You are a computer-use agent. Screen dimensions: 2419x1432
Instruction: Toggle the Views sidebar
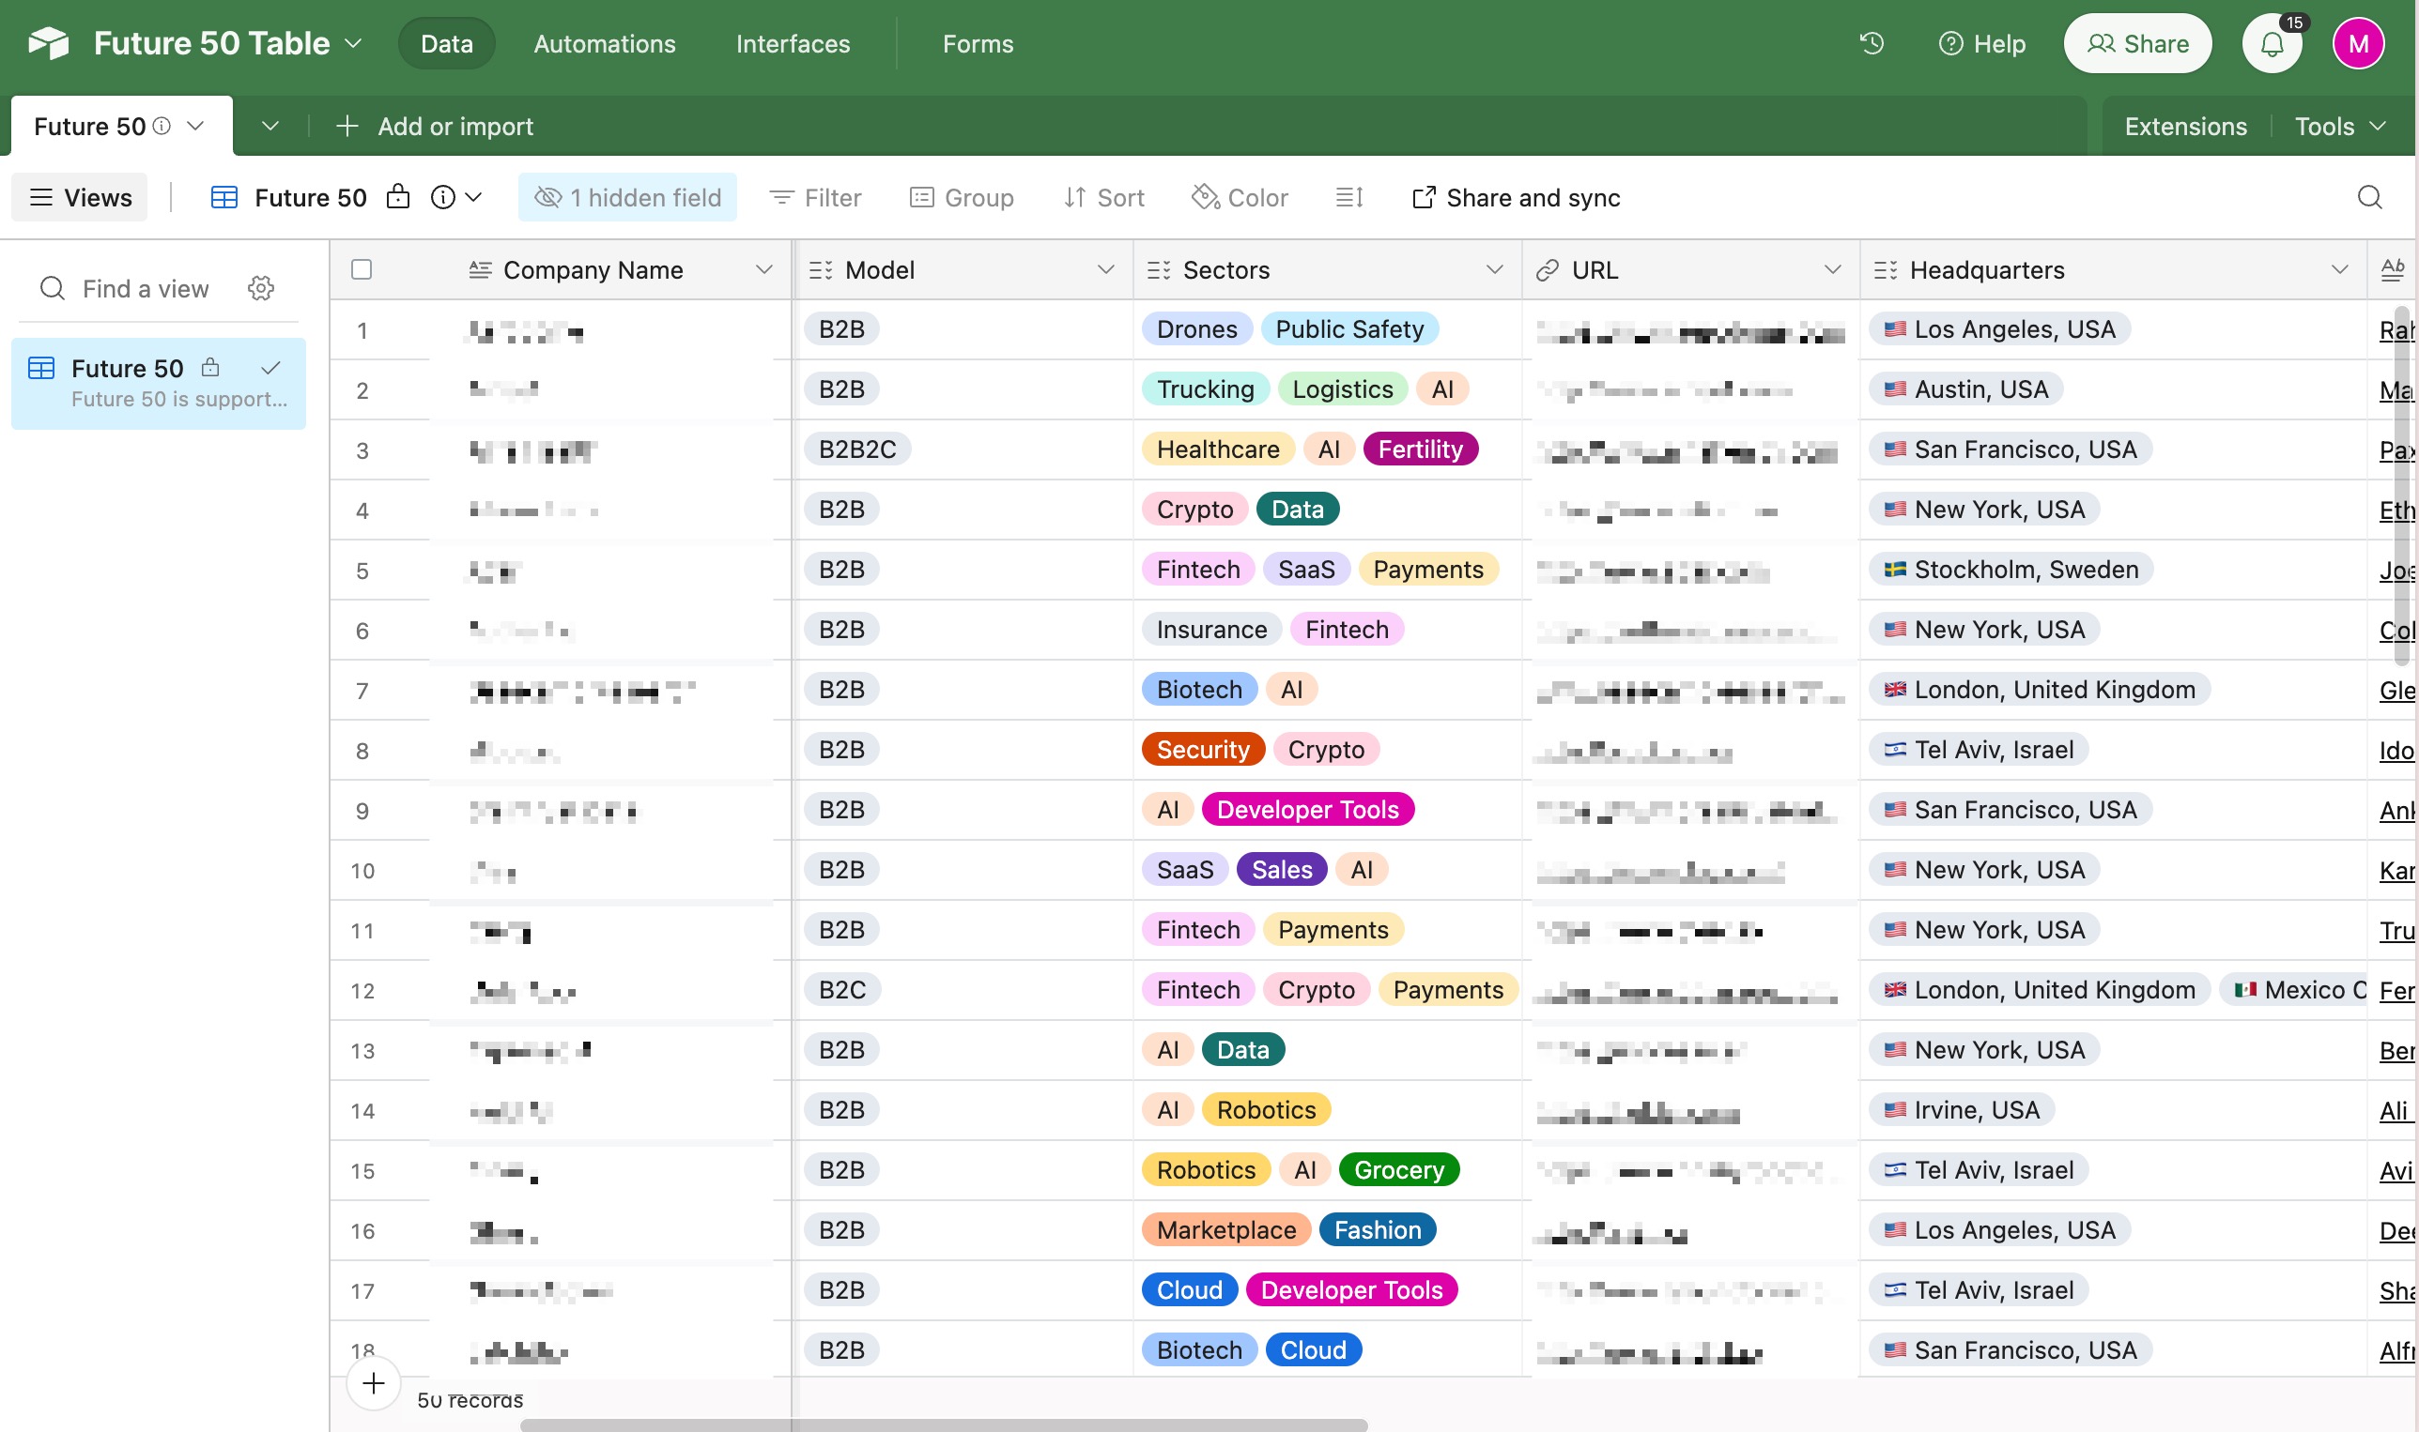(80, 198)
